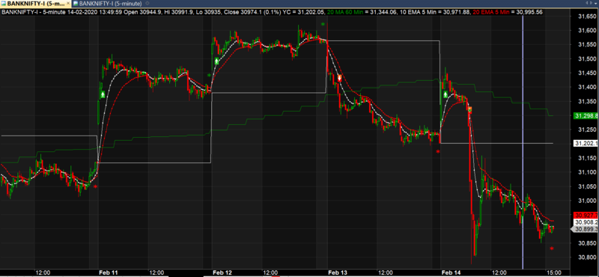Click the white 31,202.1 price label
The height and width of the screenshot is (277, 599).
point(586,143)
